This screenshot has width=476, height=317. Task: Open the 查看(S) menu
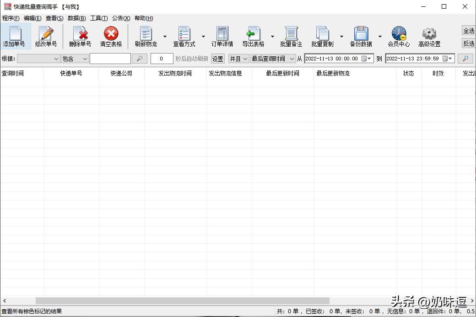point(54,18)
